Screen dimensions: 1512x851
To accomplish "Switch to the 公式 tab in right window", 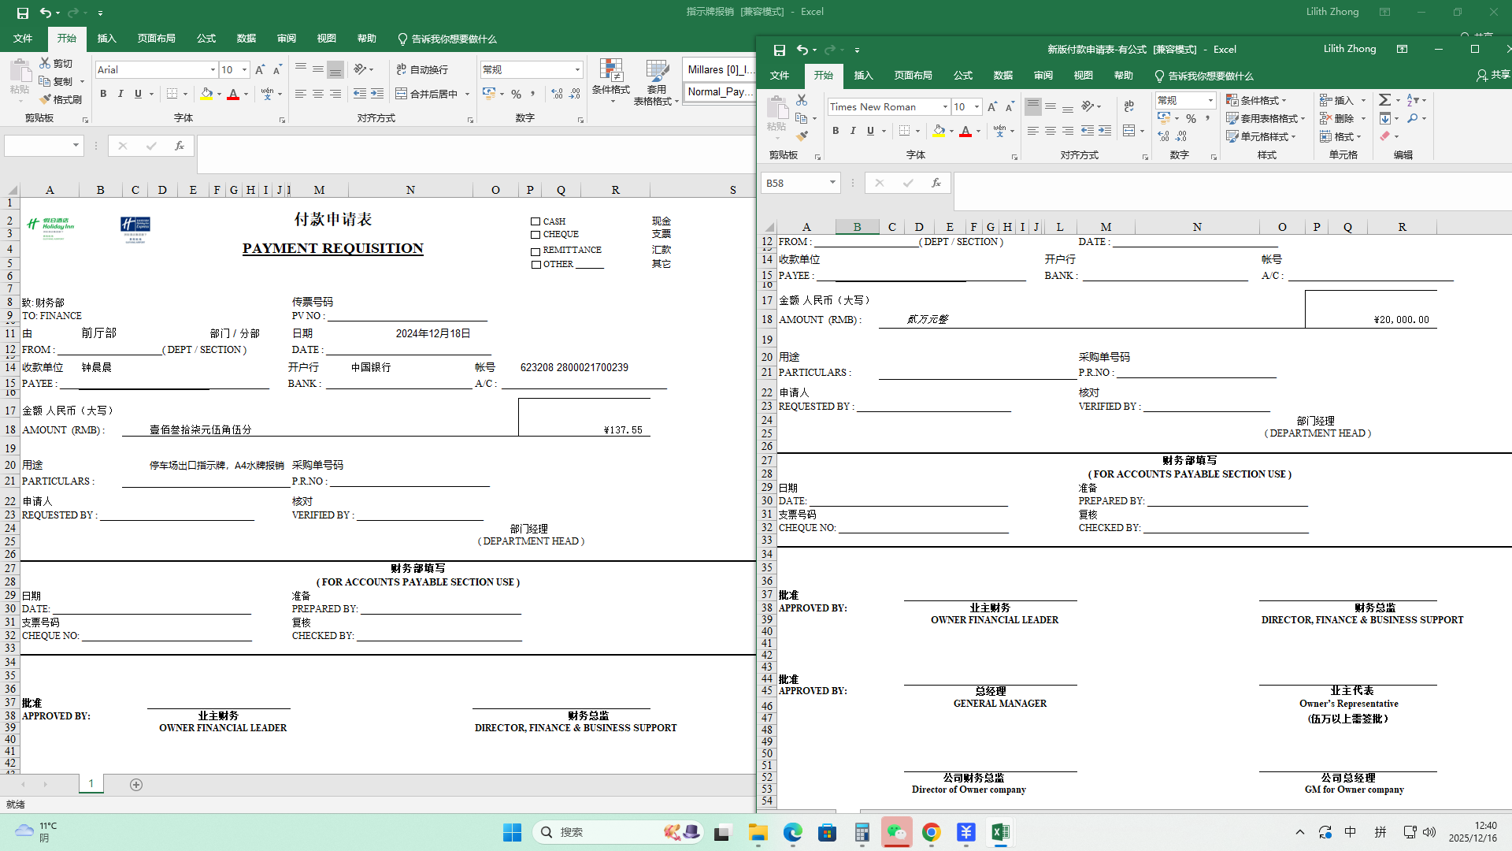I will 962,76.
